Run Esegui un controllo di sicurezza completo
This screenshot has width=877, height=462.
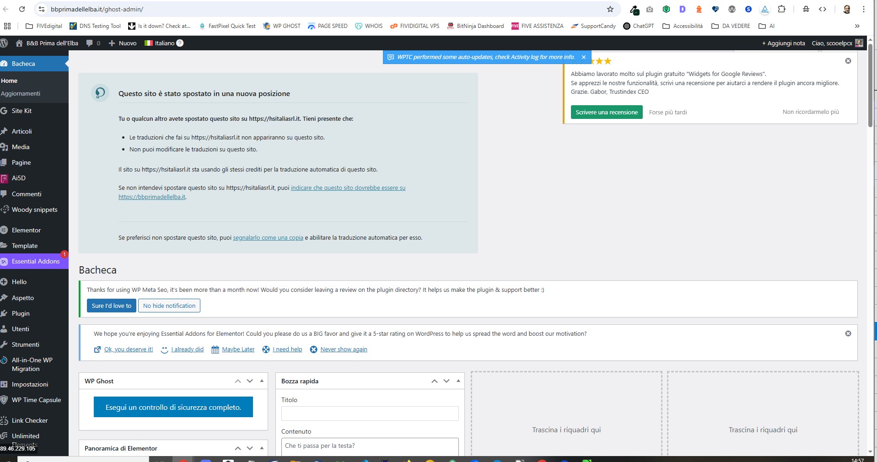click(173, 407)
